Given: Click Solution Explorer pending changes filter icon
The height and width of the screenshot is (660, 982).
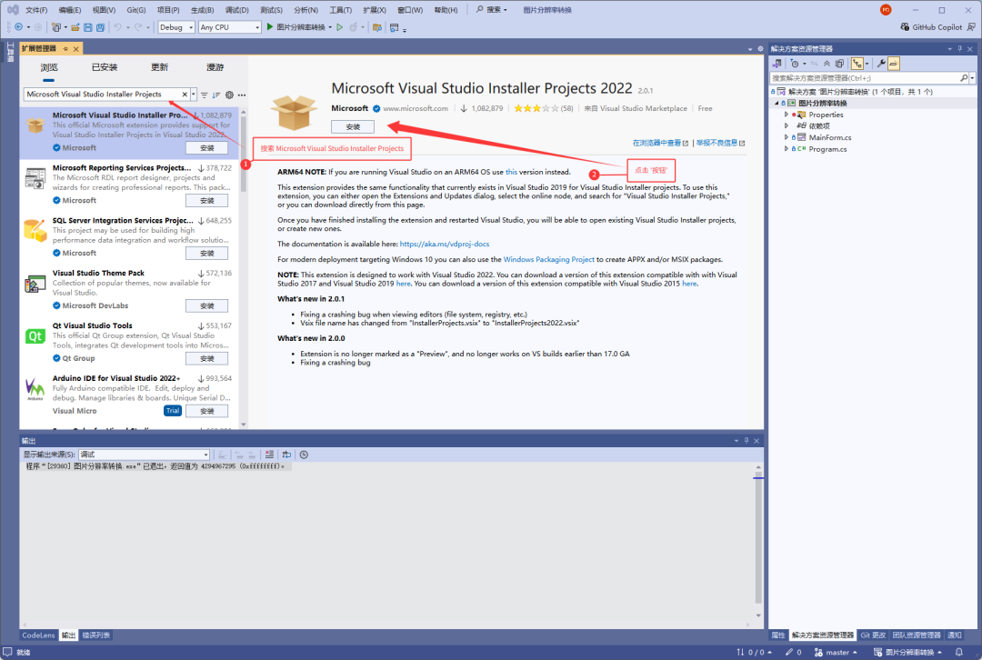Looking at the screenshot, I should click(x=795, y=64).
